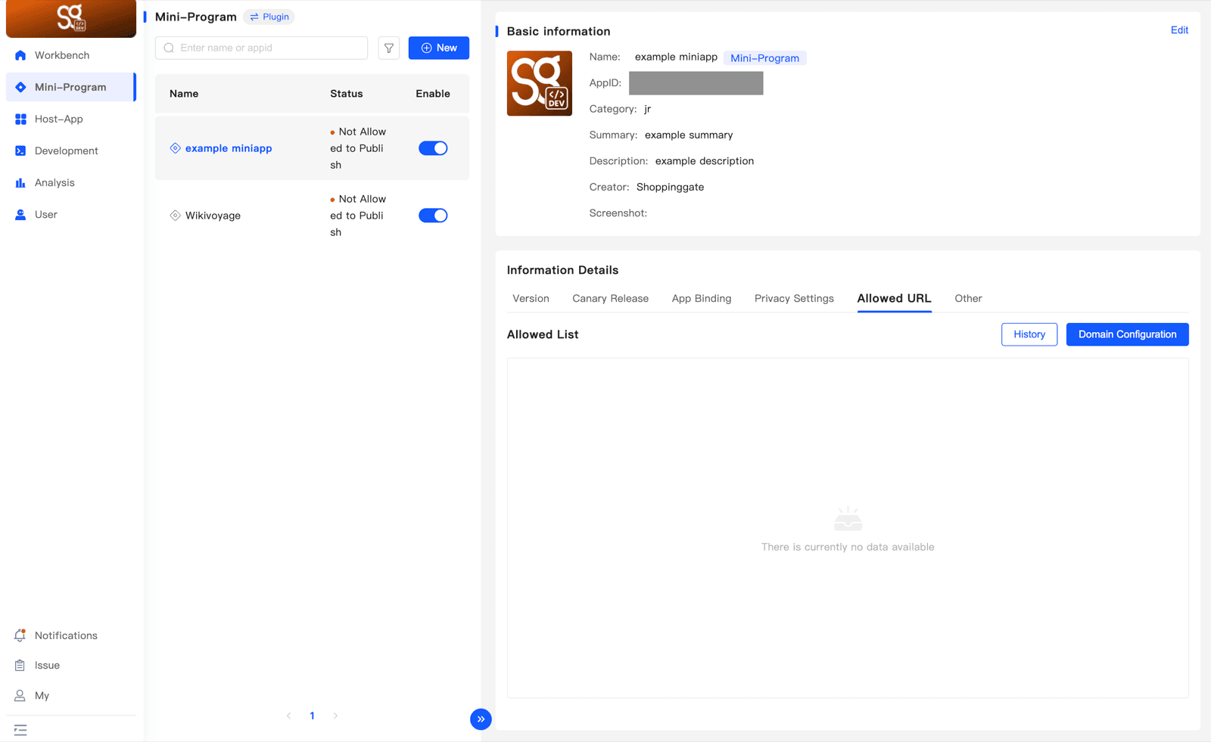Viewport: 1211px width, 742px height.
Task: Click the Wikivoyage row diamond icon
Action: click(x=176, y=216)
